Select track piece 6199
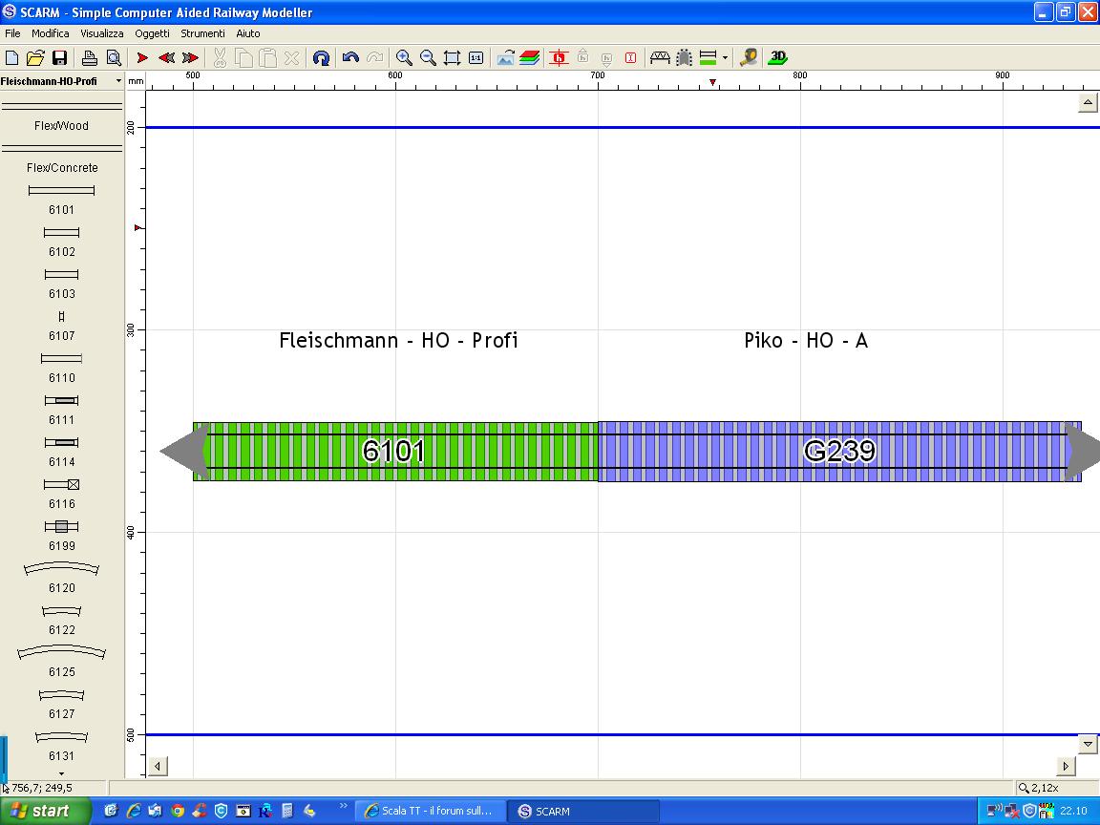1100x825 pixels. (x=62, y=537)
